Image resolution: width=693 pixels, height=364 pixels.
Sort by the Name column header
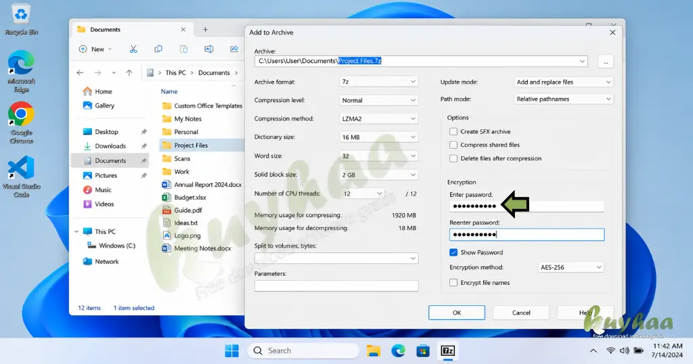tap(169, 91)
